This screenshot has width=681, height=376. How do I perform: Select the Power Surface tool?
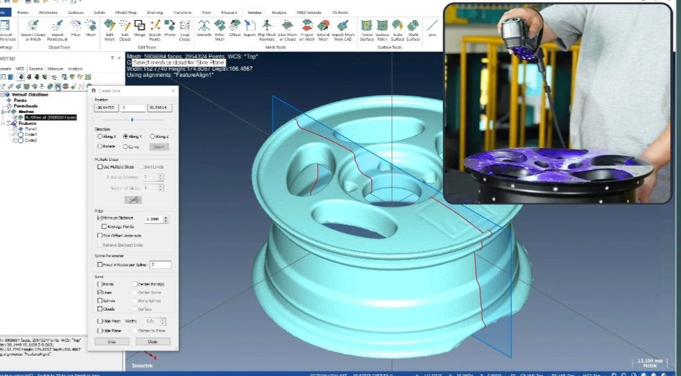[367, 31]
